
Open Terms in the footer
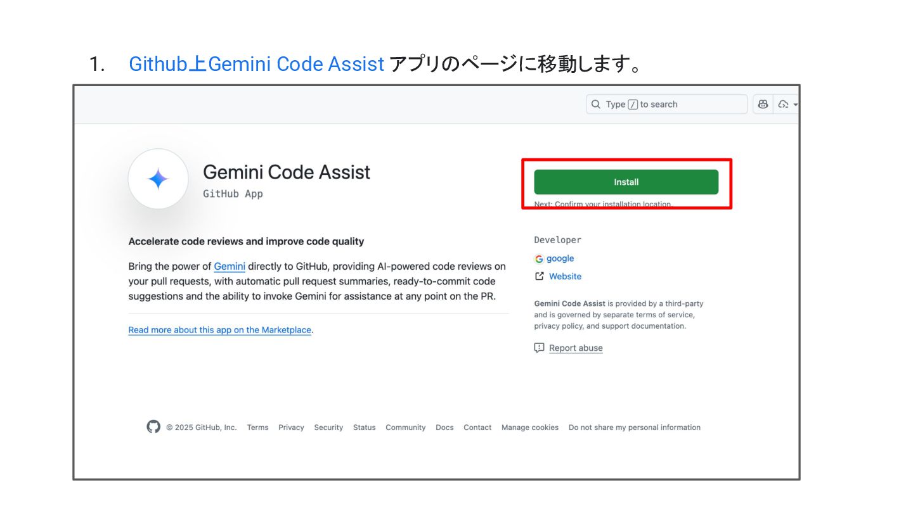tap(257, 427)
